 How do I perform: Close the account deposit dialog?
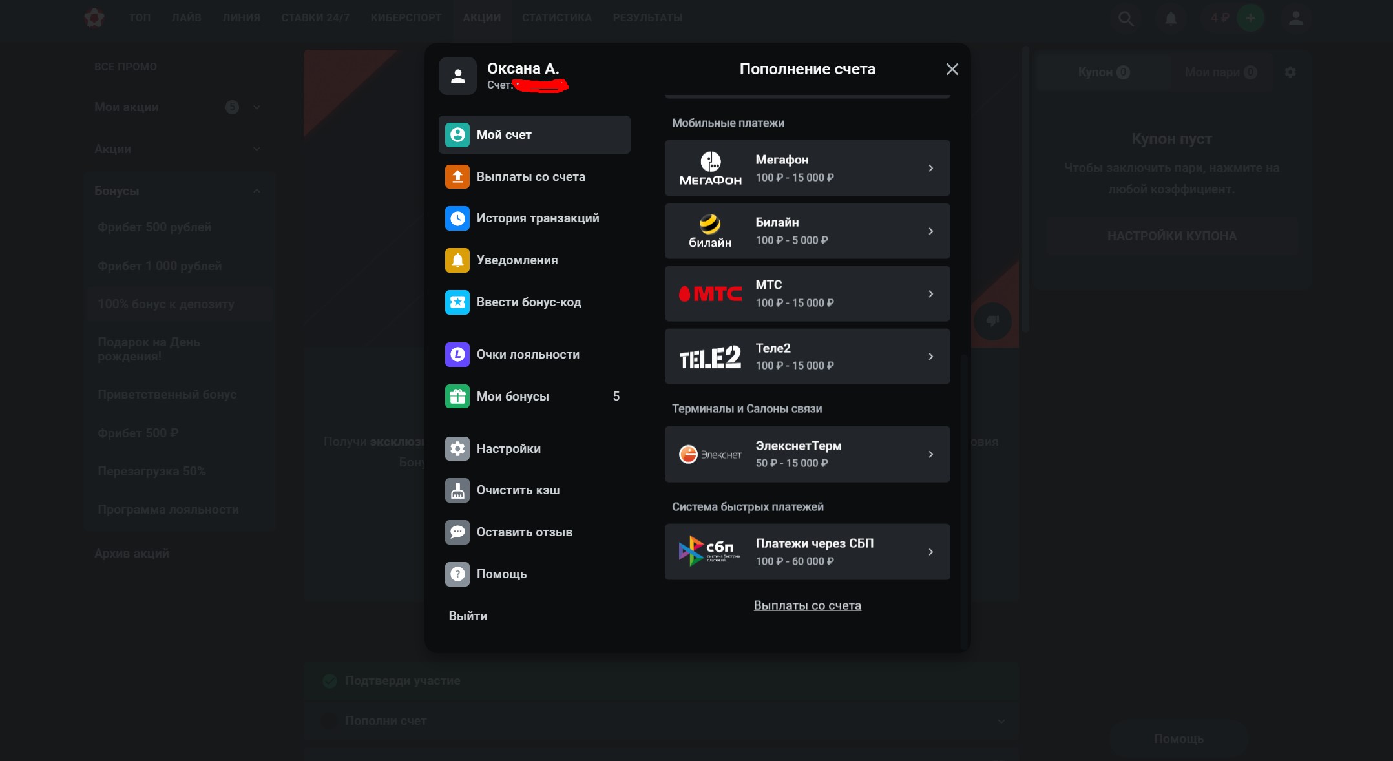(x=952, y=69)
